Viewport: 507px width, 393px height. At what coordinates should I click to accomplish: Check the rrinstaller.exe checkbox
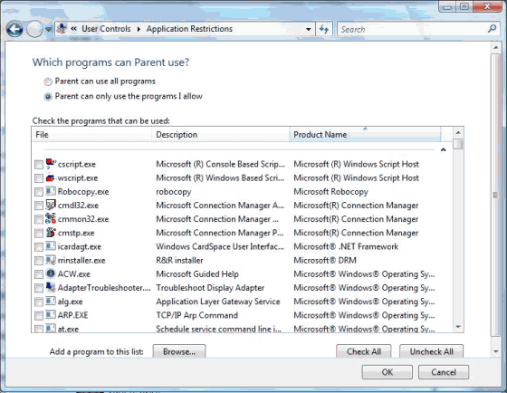[39, 261]
